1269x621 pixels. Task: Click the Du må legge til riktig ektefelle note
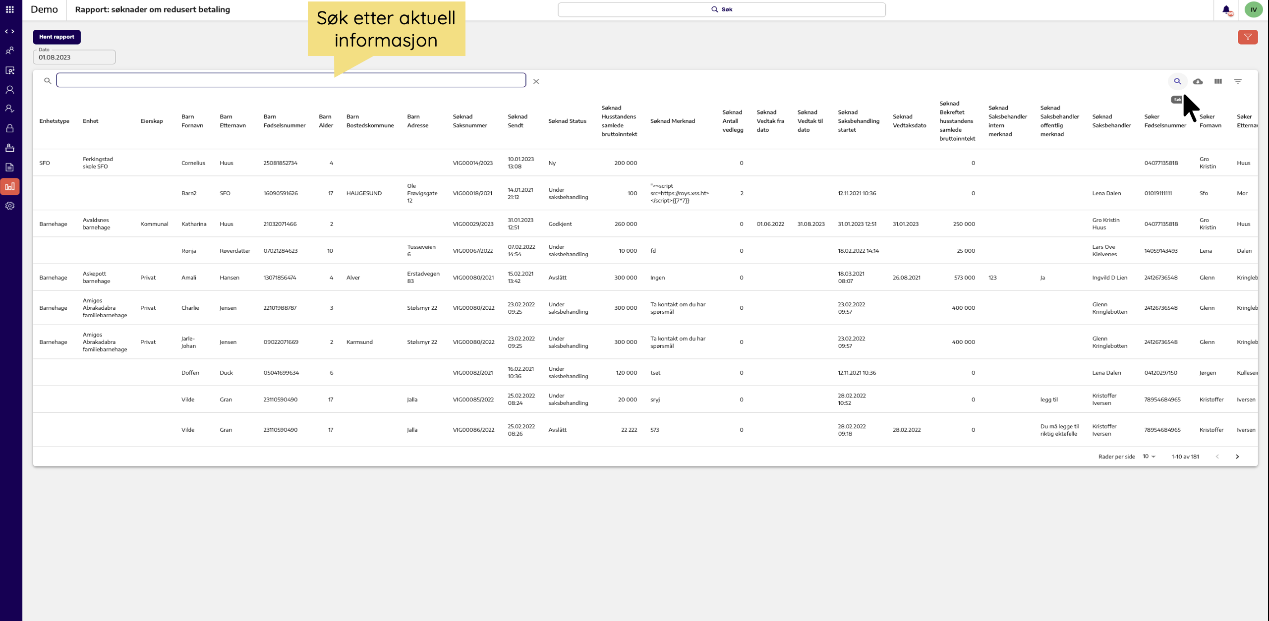point(1059,430)
